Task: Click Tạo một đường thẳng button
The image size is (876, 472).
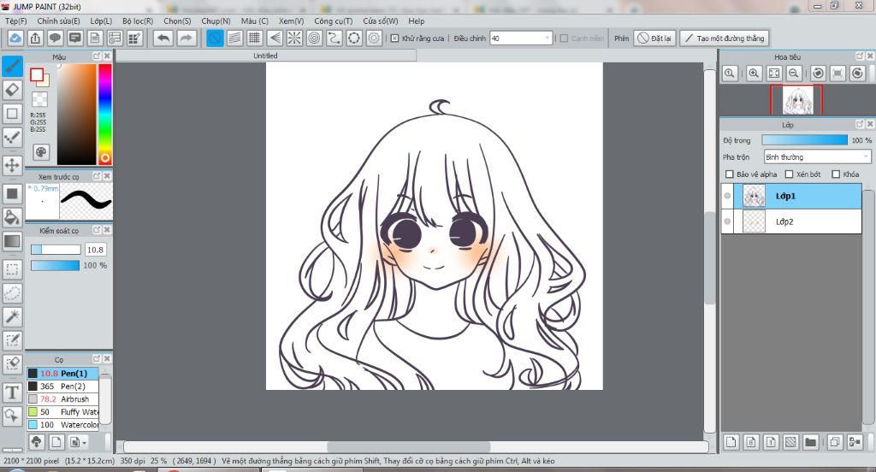Action: (725, 38)
